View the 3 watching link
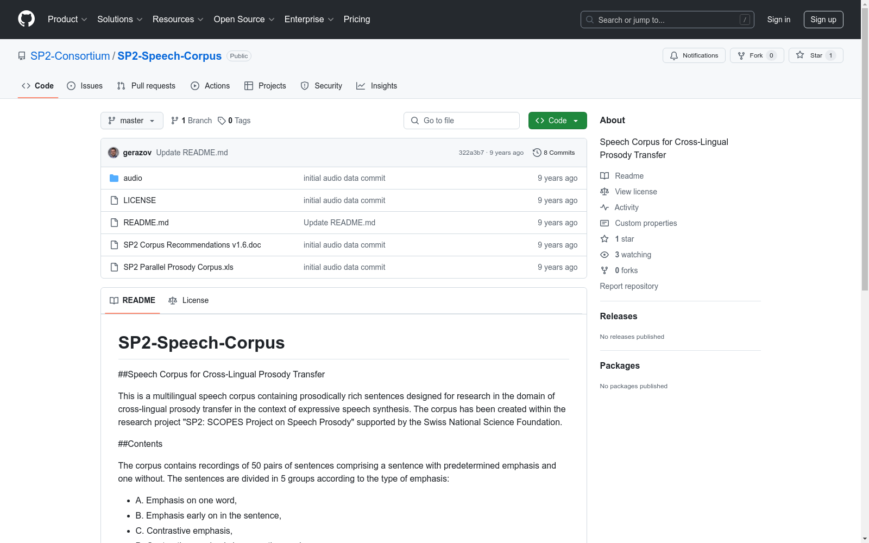Image resolution: width=869 pixels, height=543 pixels. coord(626,255)
